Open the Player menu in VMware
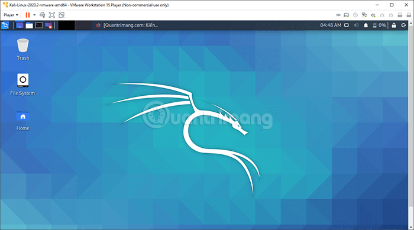The height and width of the screenshot is (230, 414). click(11, 15)
